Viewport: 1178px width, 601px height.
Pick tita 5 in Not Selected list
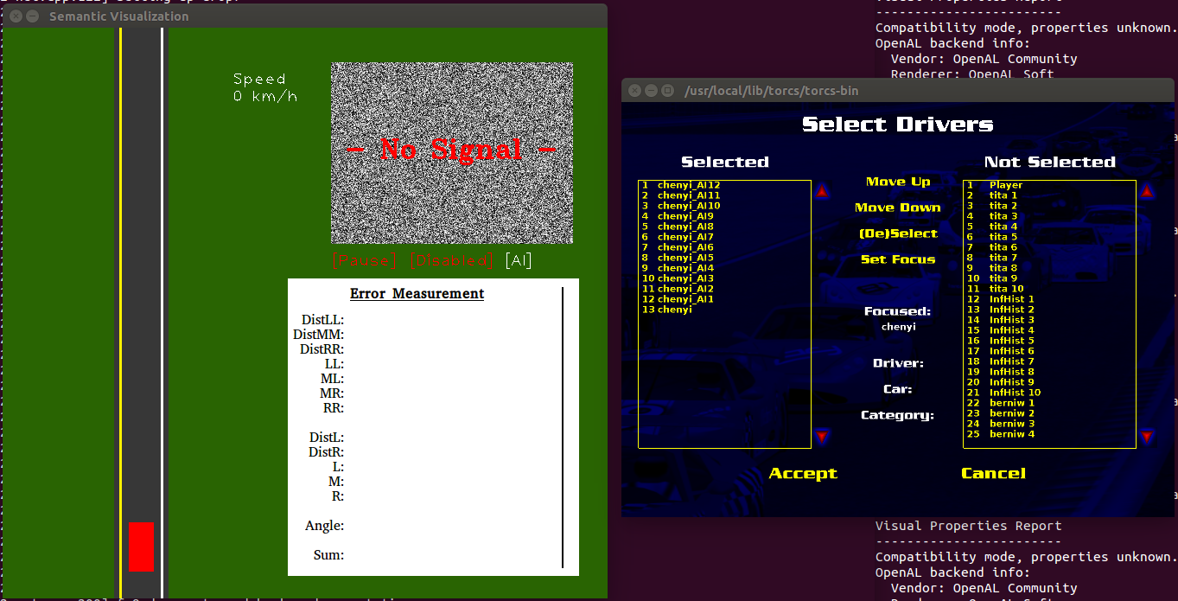1049,237
